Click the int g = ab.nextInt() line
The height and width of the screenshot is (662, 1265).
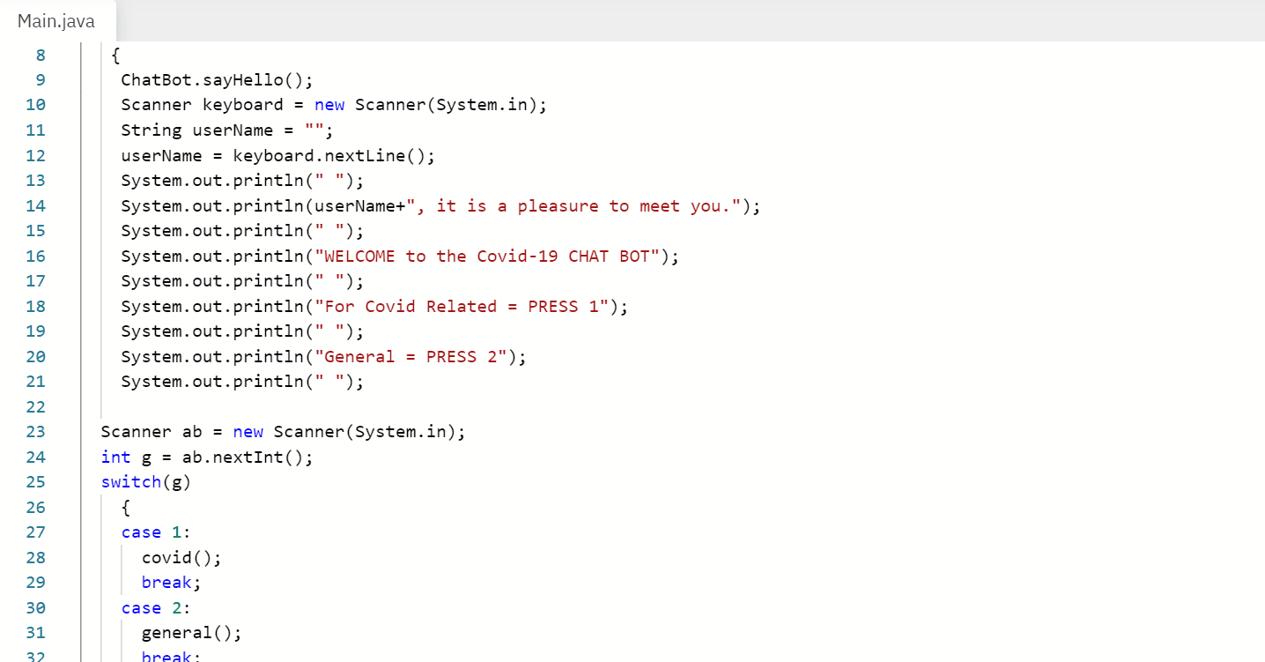(206, 457)
